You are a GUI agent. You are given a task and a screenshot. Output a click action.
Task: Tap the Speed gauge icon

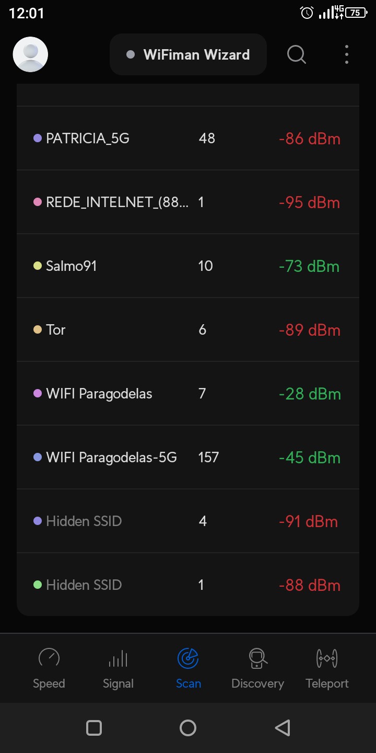[x=49, y=658]
